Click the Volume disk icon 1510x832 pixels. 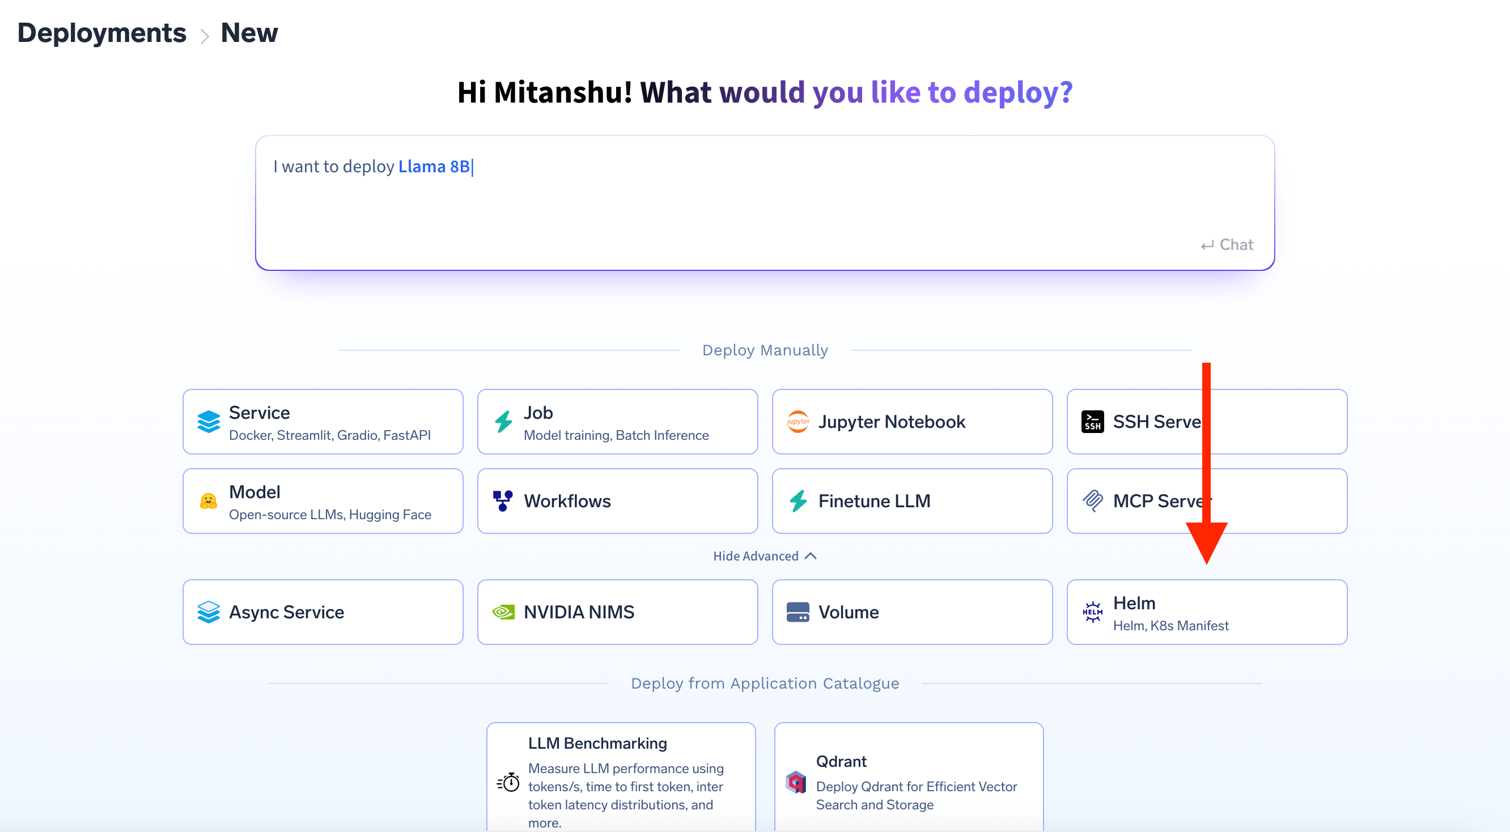[x=798, y=612]
